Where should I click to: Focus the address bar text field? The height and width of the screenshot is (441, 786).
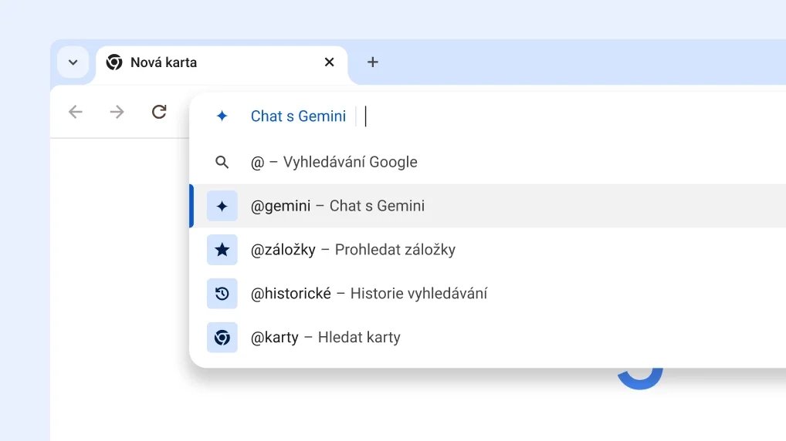click(540, 116)
